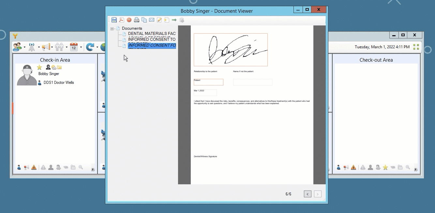Click the yellow star next to Bobby Singer
This screenshot has height=213, width=435.
[39, 67]
